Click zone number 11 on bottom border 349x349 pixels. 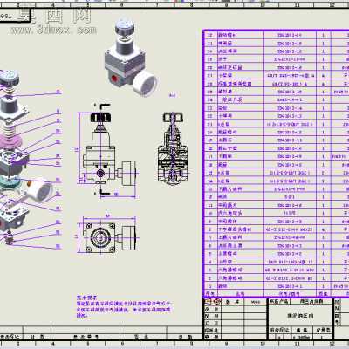pyautogui.click(x=298, y=343)
